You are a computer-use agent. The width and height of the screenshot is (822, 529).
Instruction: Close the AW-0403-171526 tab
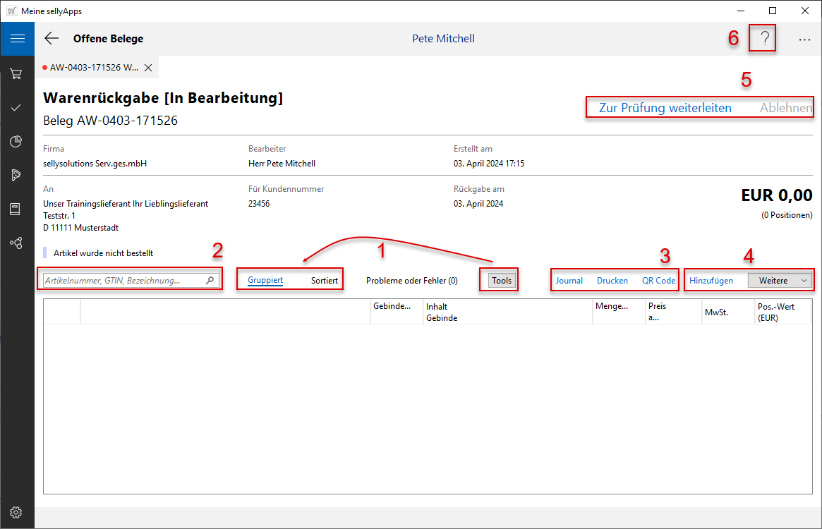[x=148, y=68]
